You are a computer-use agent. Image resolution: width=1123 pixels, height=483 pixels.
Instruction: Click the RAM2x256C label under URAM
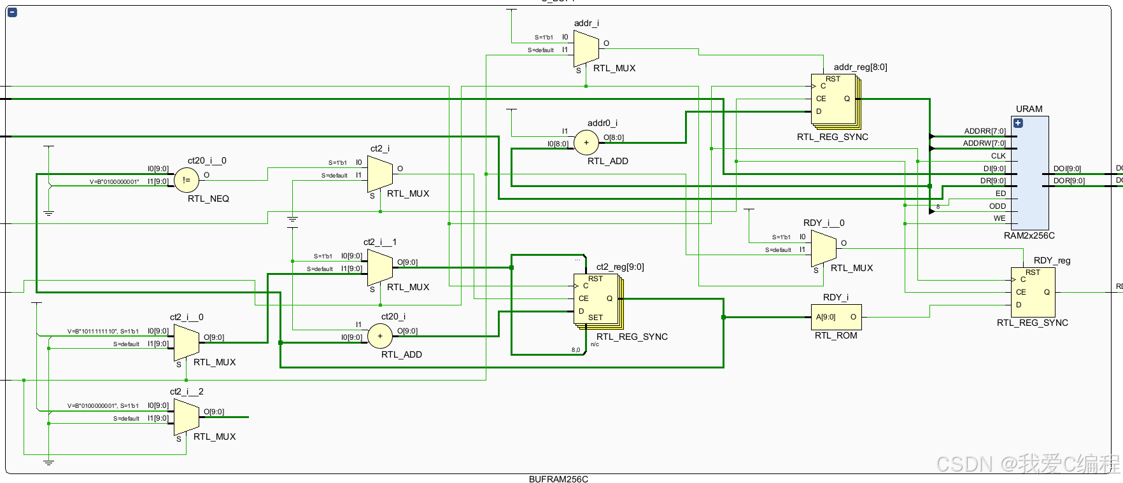1029,235
